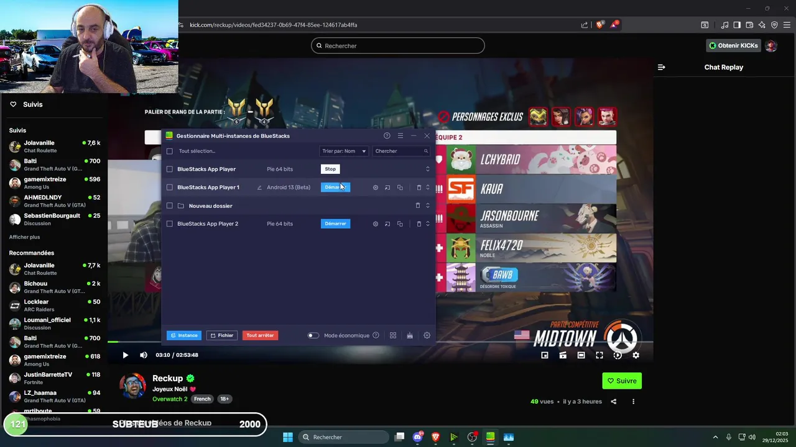Image resolution: width=796 pixels, height=447 pixels.
Task: Mute the Kick video volume
Action: 144,355
